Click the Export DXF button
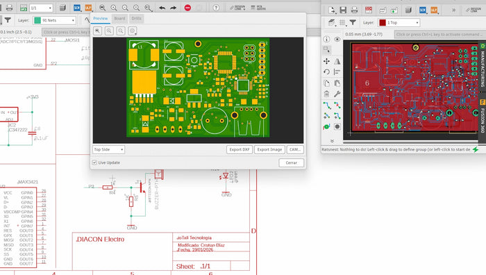 coord(240,149)
